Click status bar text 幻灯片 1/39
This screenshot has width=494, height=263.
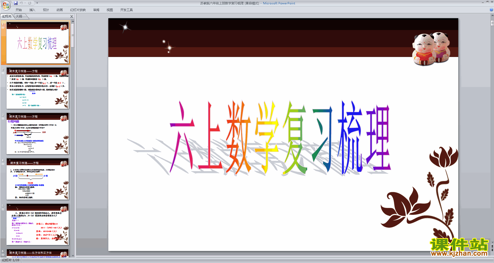tap(11, 260)
